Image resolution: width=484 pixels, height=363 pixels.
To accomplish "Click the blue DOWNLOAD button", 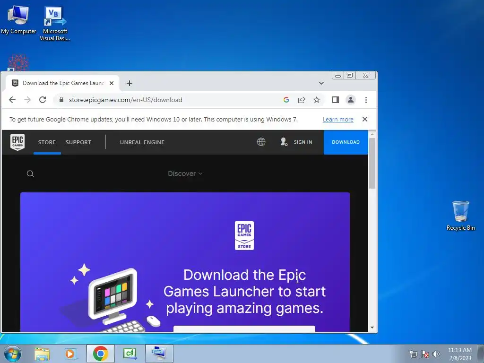I will click(346, 142).
